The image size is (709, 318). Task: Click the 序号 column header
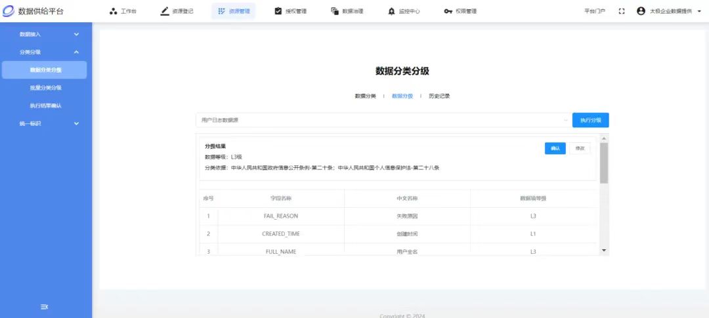(209, 198)
